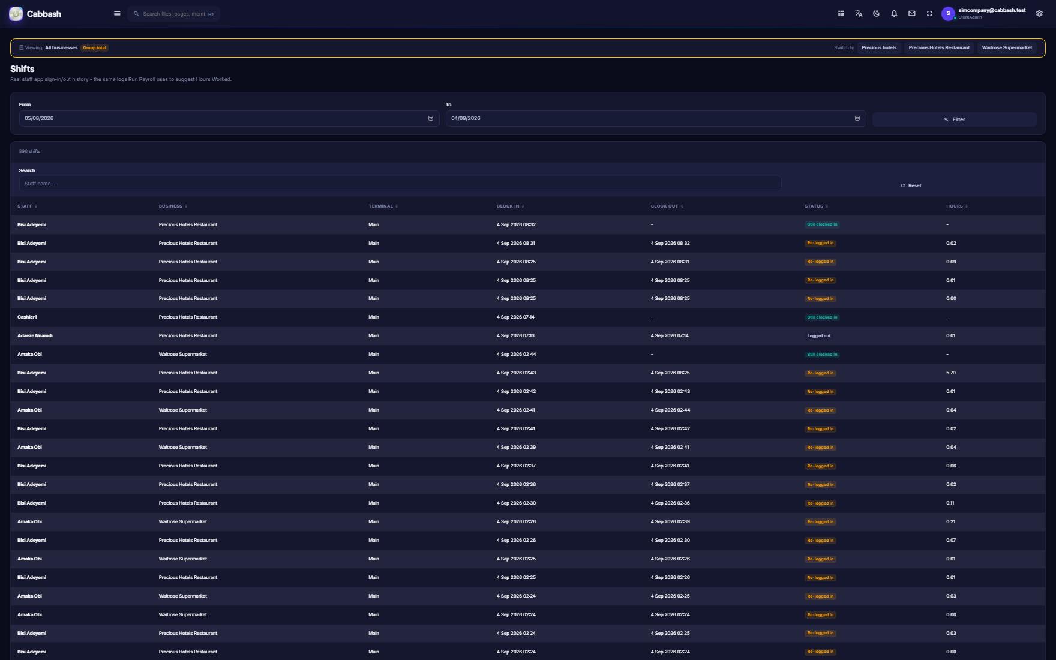
Task: Open the settings gear icon
Action: 1039,13
